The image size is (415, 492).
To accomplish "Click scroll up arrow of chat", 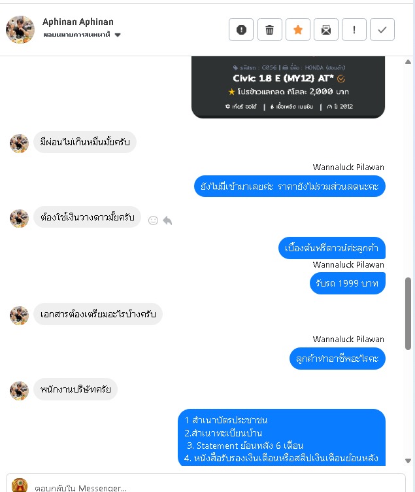I will [408, 61].
